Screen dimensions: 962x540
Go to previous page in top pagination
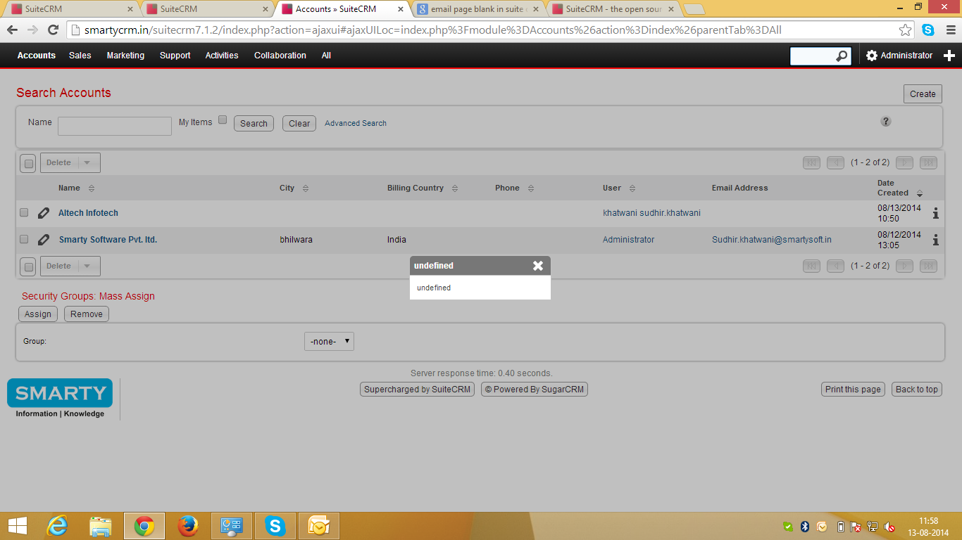[x=835, y=162]
